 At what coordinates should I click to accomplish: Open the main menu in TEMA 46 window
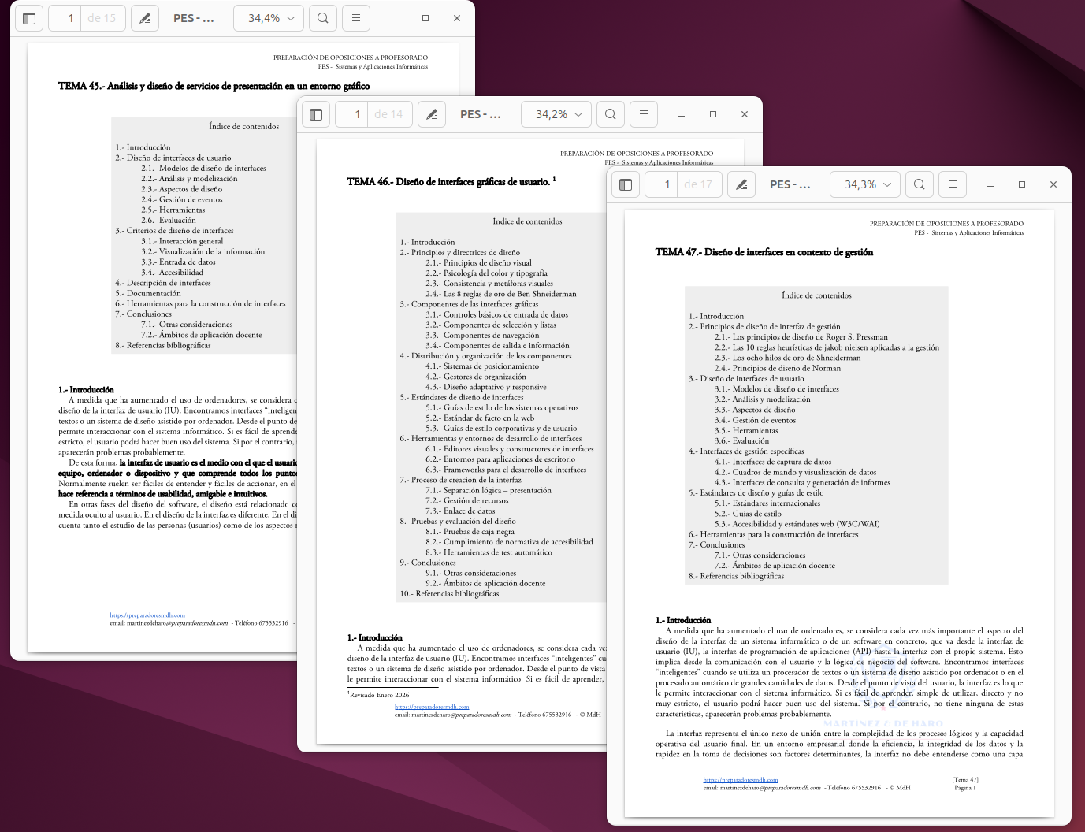pos(644,114)
